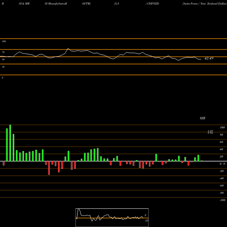Screen dimensions: 227x227
Task: Click the 'Swiss Franc / New Zealand Dollar' title
Action: click(204, 4)
